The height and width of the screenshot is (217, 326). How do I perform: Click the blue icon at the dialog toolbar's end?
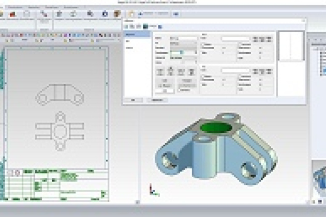point(160,26)
